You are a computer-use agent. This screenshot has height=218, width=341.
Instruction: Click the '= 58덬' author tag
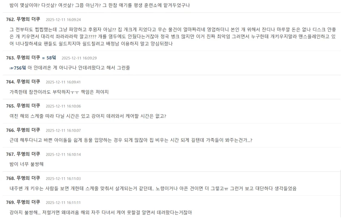tap(49, 57)
